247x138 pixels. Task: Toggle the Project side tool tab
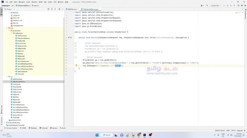coord(2,12)
